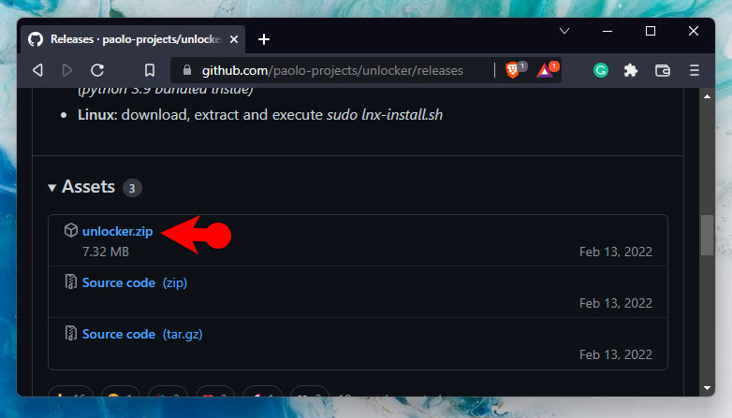
Task: Click the browser back navigation arrow
Action: (37, 70)
